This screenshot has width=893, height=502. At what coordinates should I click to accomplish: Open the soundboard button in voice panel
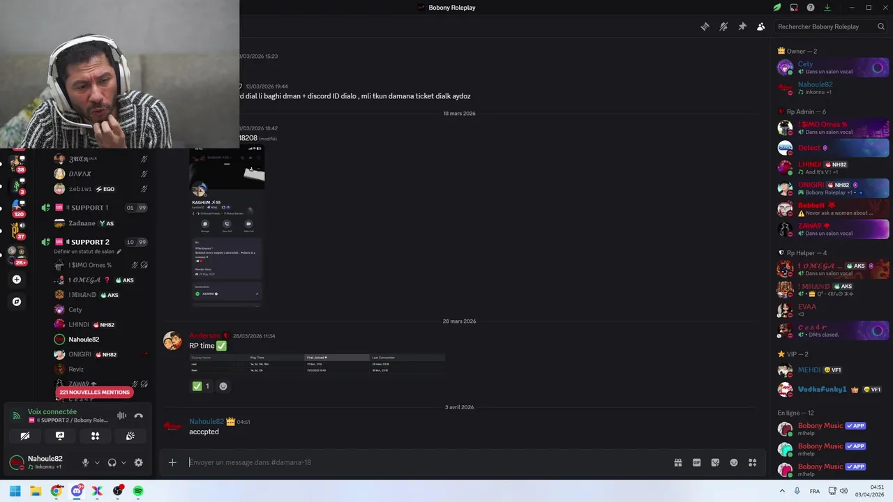pos(130,436)
